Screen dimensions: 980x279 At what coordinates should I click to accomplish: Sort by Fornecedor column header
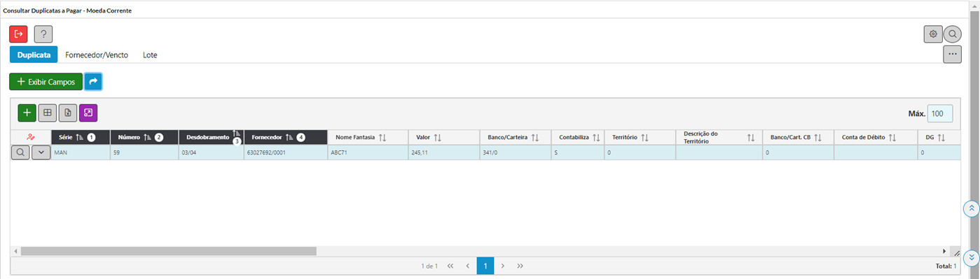click(285, 137)
